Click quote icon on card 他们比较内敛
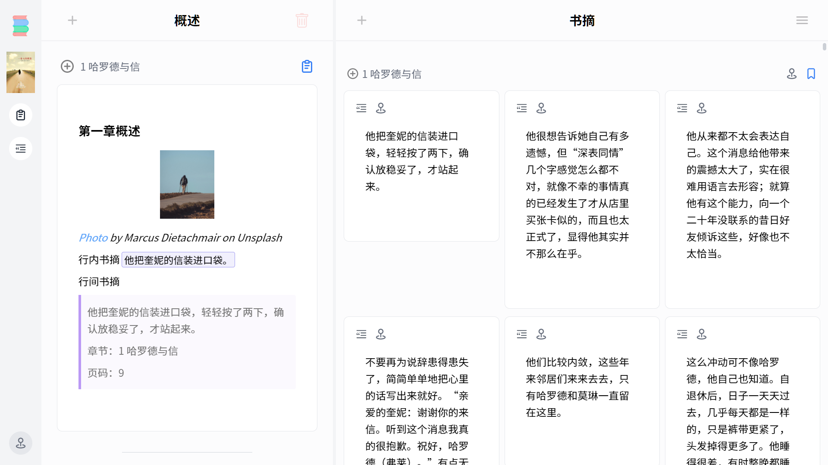Screen dimensions: 828x465 coord(522,334)
